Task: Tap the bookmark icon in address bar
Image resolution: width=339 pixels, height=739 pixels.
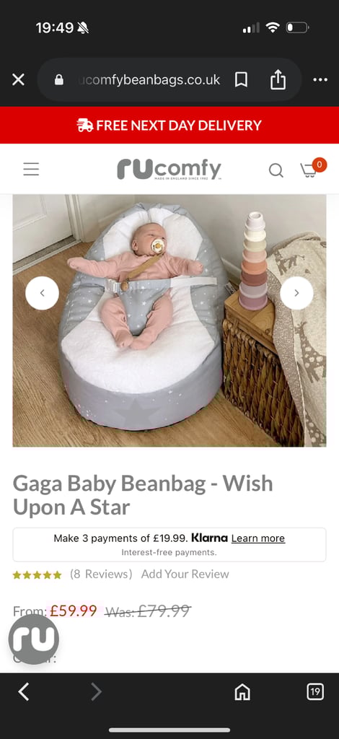Action: (x=241, y=79)
